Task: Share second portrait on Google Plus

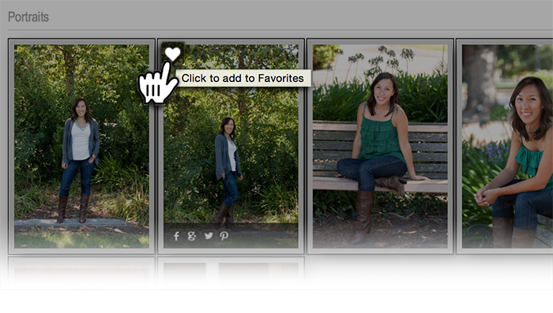Action: click(192, 236)
